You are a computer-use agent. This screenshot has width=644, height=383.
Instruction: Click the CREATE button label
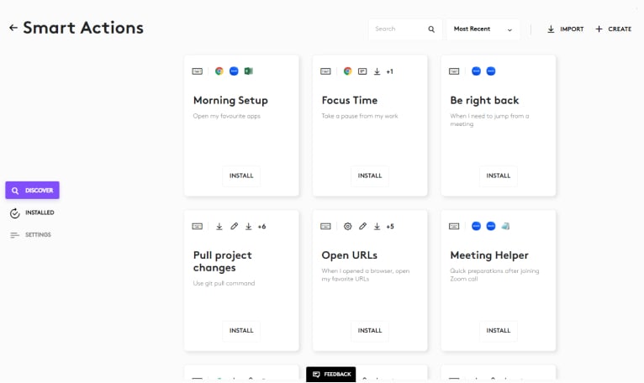click(620, 29)
